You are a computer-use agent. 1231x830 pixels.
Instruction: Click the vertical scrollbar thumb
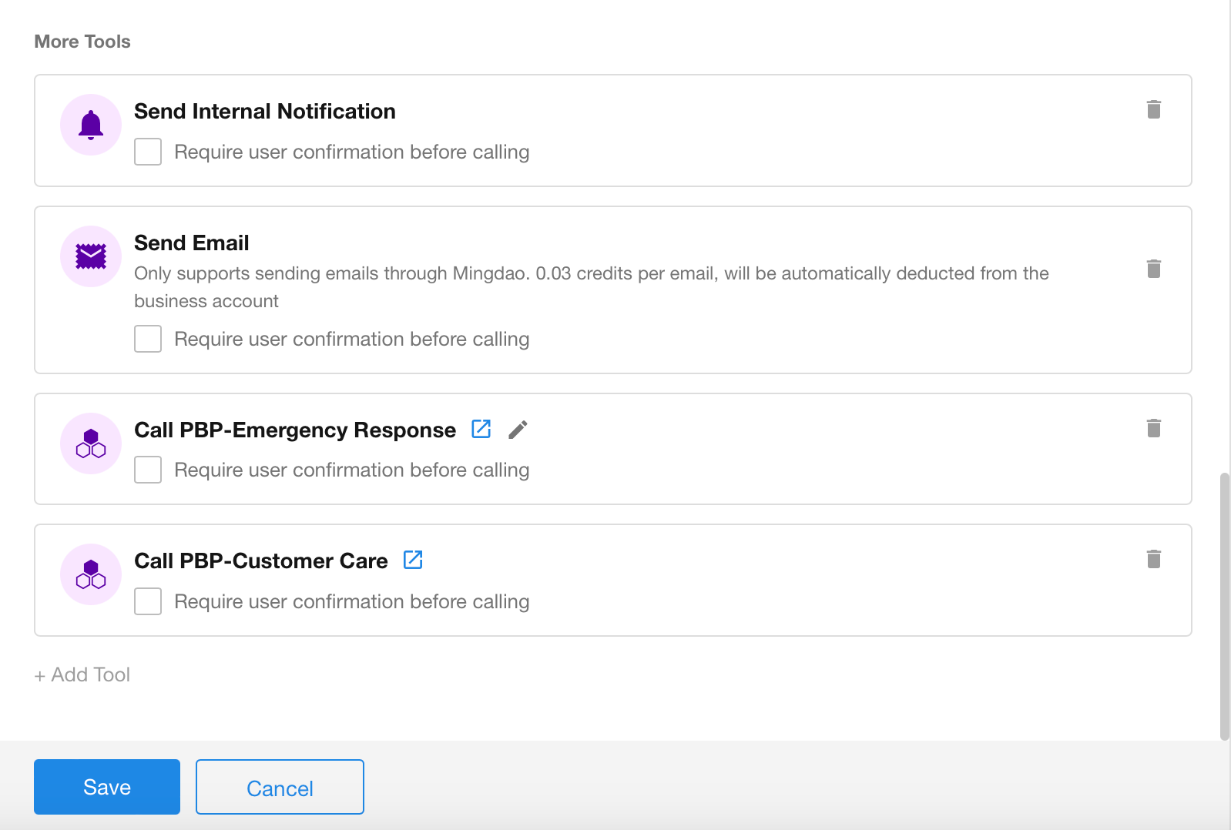(x=1224, y=607)
